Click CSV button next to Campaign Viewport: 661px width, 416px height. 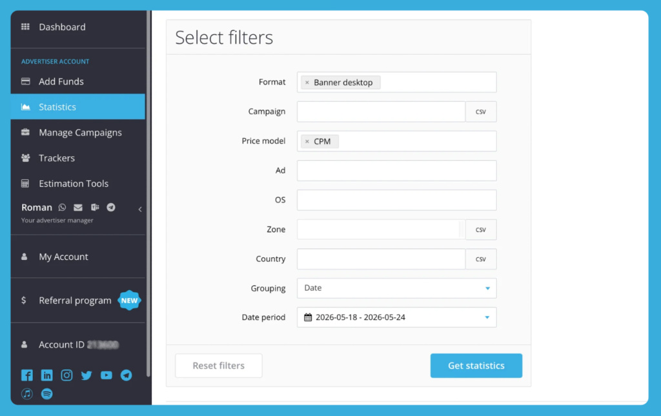[x=481, y=112]
